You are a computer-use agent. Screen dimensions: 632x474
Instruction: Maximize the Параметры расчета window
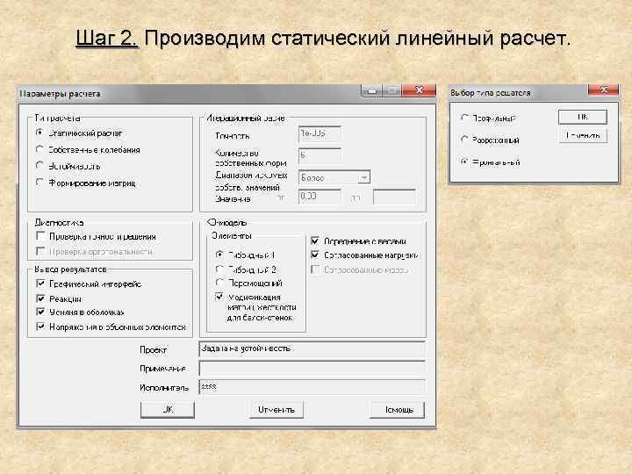click(x=391, y=90)
